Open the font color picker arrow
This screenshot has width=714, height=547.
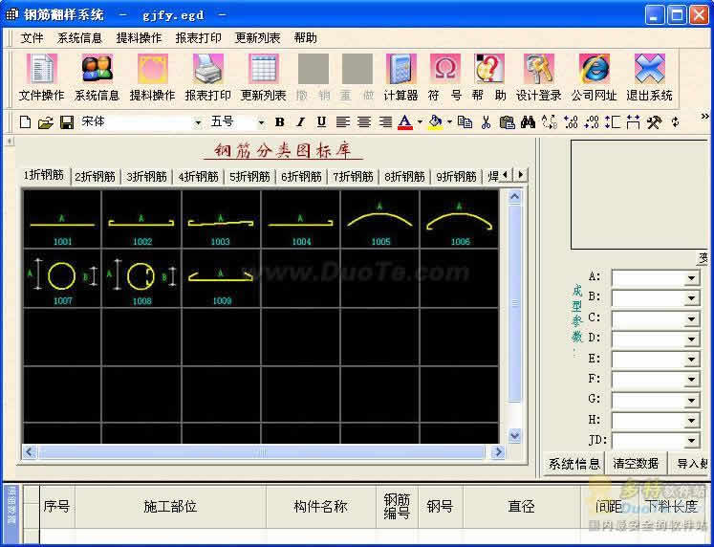(420, 122)
